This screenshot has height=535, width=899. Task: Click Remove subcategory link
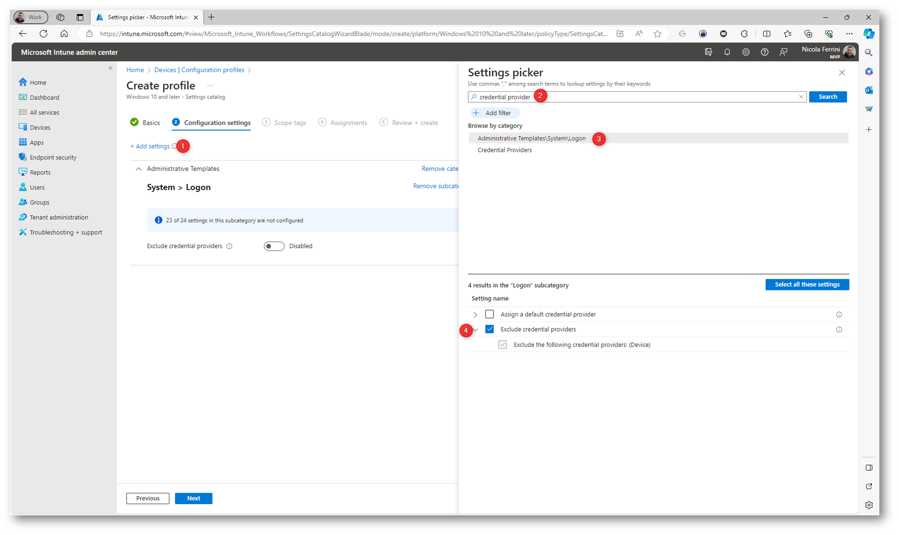[x=435, y=186]
